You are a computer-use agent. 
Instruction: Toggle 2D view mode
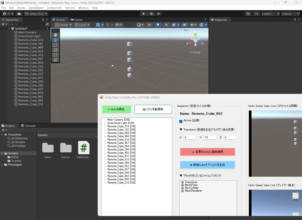[x=150, y=25]
